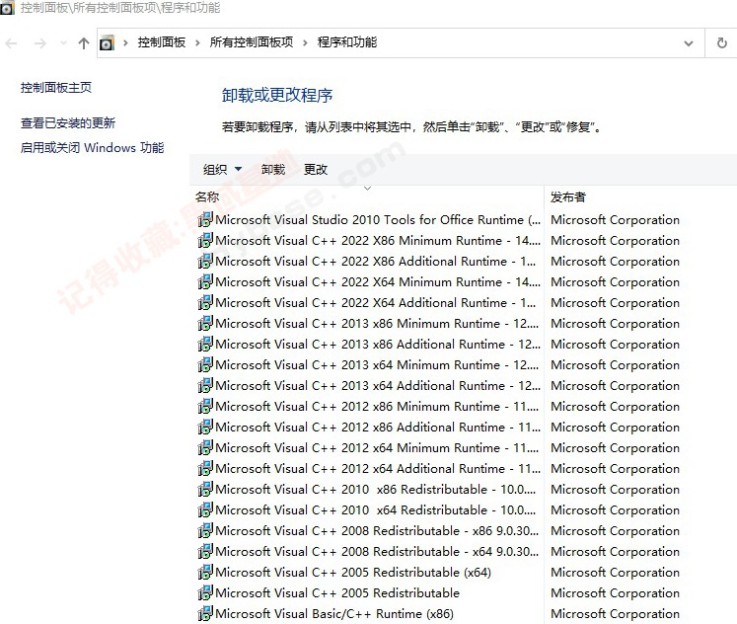Click the title bar control panel icon
This screenshot has width=737, height=624.
click(7, 8)
